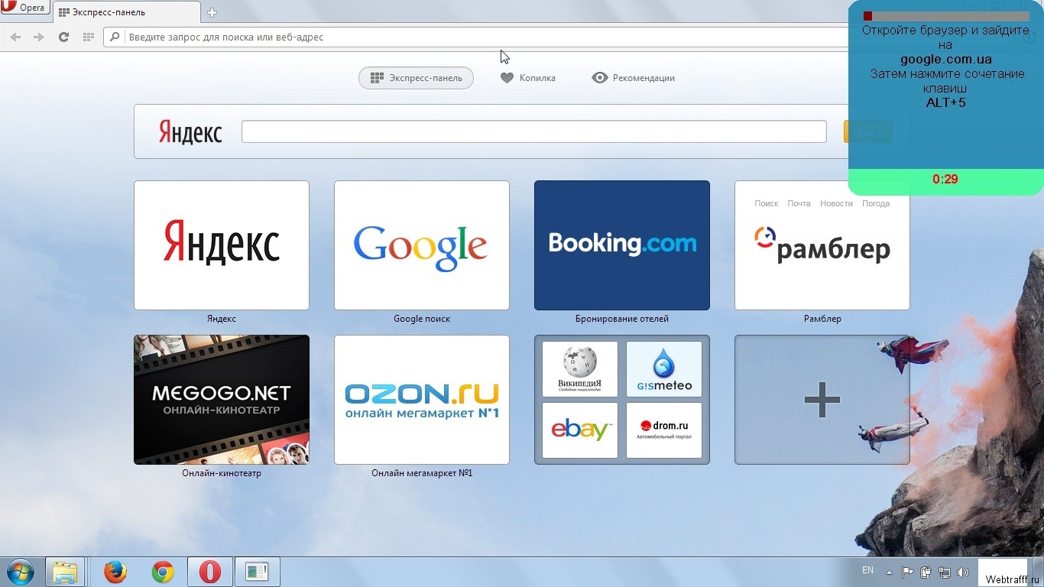
Task: Click the Яндекс logo beside the search box
Action: (190, 131)
